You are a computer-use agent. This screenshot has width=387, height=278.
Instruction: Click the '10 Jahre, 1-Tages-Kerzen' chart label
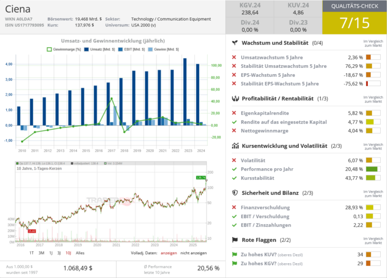[x=39, y=168]
